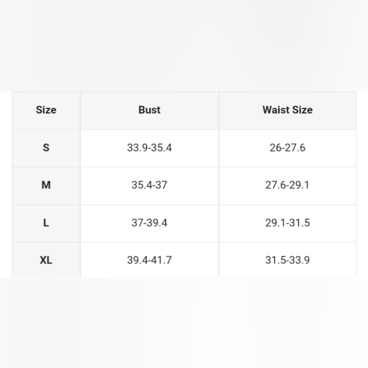Click the Bust column header
This screenshot has width=368, height=368.
[149, 110]
